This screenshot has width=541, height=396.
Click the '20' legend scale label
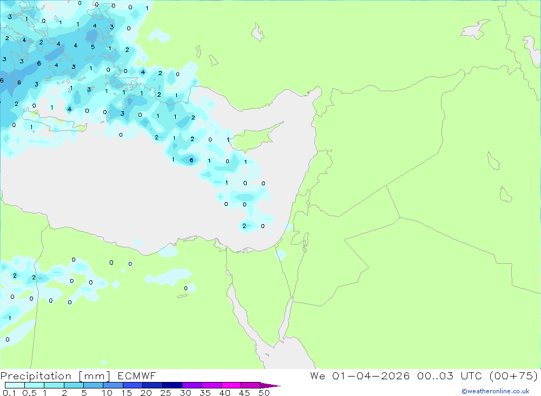coord(146,393)
